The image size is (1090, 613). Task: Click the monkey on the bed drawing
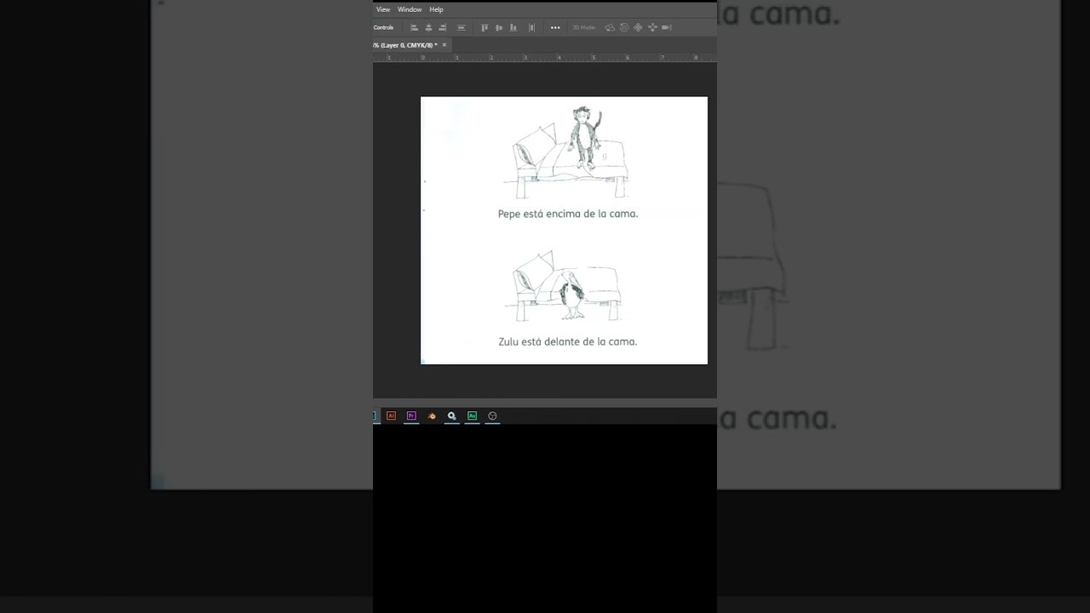click(584, 136)
